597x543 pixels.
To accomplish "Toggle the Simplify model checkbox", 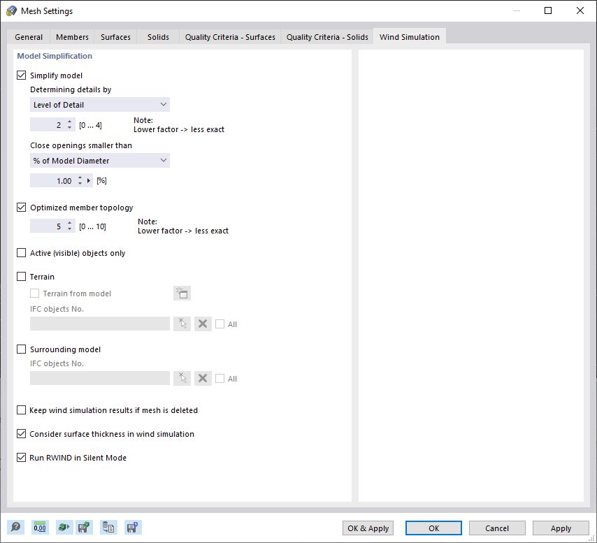I will point(21,75).
